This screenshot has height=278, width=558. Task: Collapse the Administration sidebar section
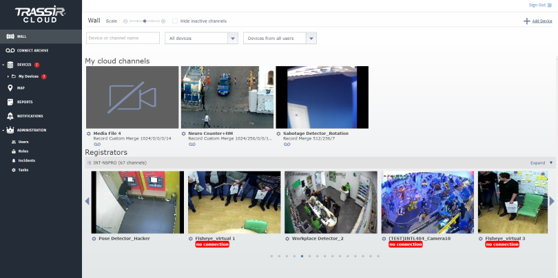pyautogui.click(x=3, y=130)
